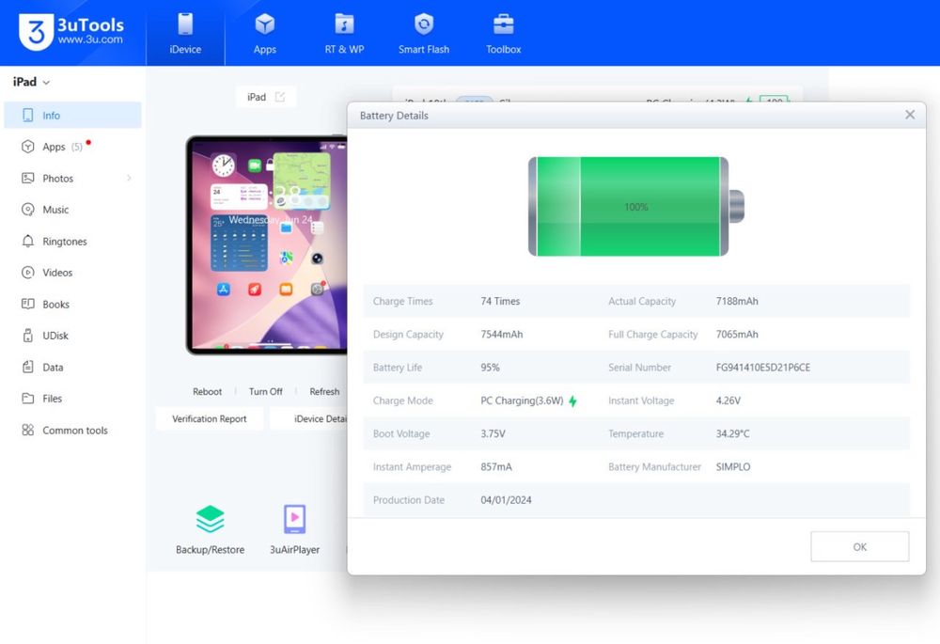The width and height of the screenshot is (940, 644).
Task: Open Data in the sidebar
Action: click(x=72, y=367)
